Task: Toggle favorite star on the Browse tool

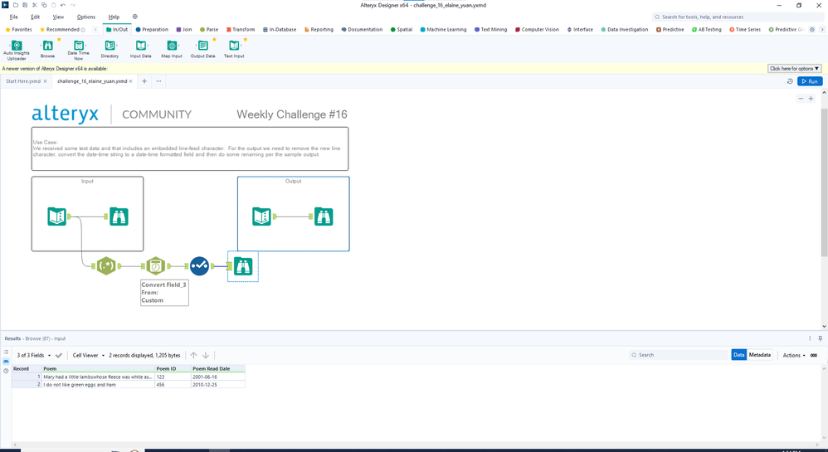Action: click(x=59, y=39)
